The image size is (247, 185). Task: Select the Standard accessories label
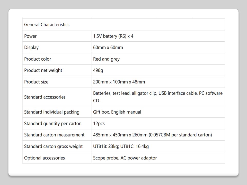45,97
